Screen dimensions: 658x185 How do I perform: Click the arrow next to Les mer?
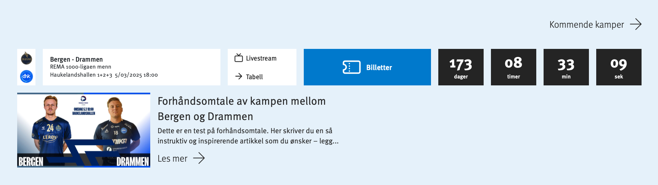(199, 158)
